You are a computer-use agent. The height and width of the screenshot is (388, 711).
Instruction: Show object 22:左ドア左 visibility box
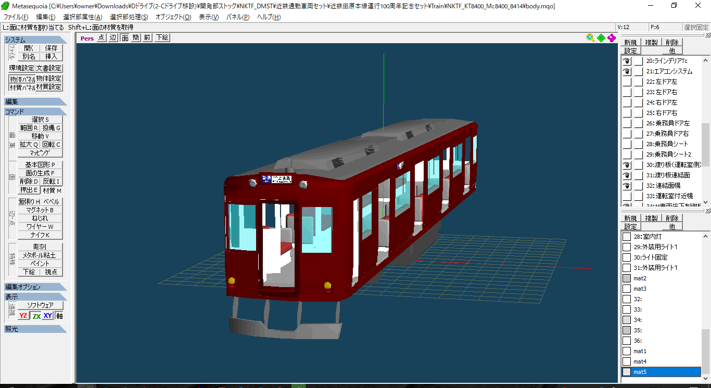pos(627,82)
